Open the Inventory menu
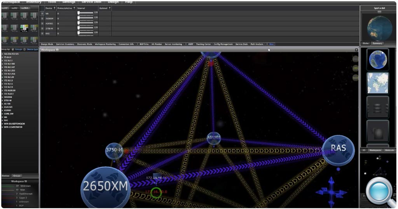This screenshot has height=209, width=398. (34, 2)
